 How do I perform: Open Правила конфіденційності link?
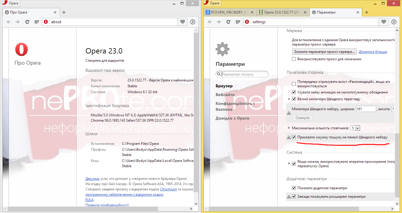(x=107, y=205)
